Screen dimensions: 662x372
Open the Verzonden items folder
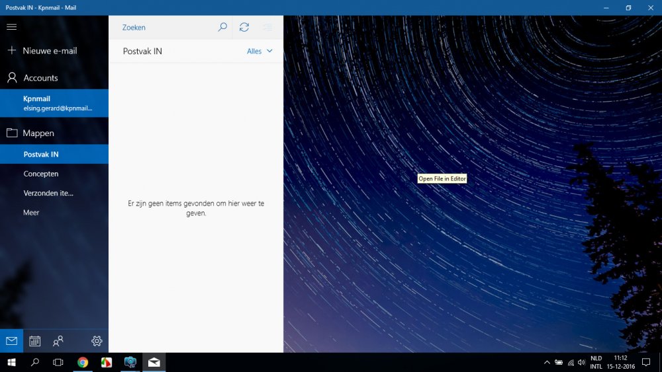click(x=48, y=193)
